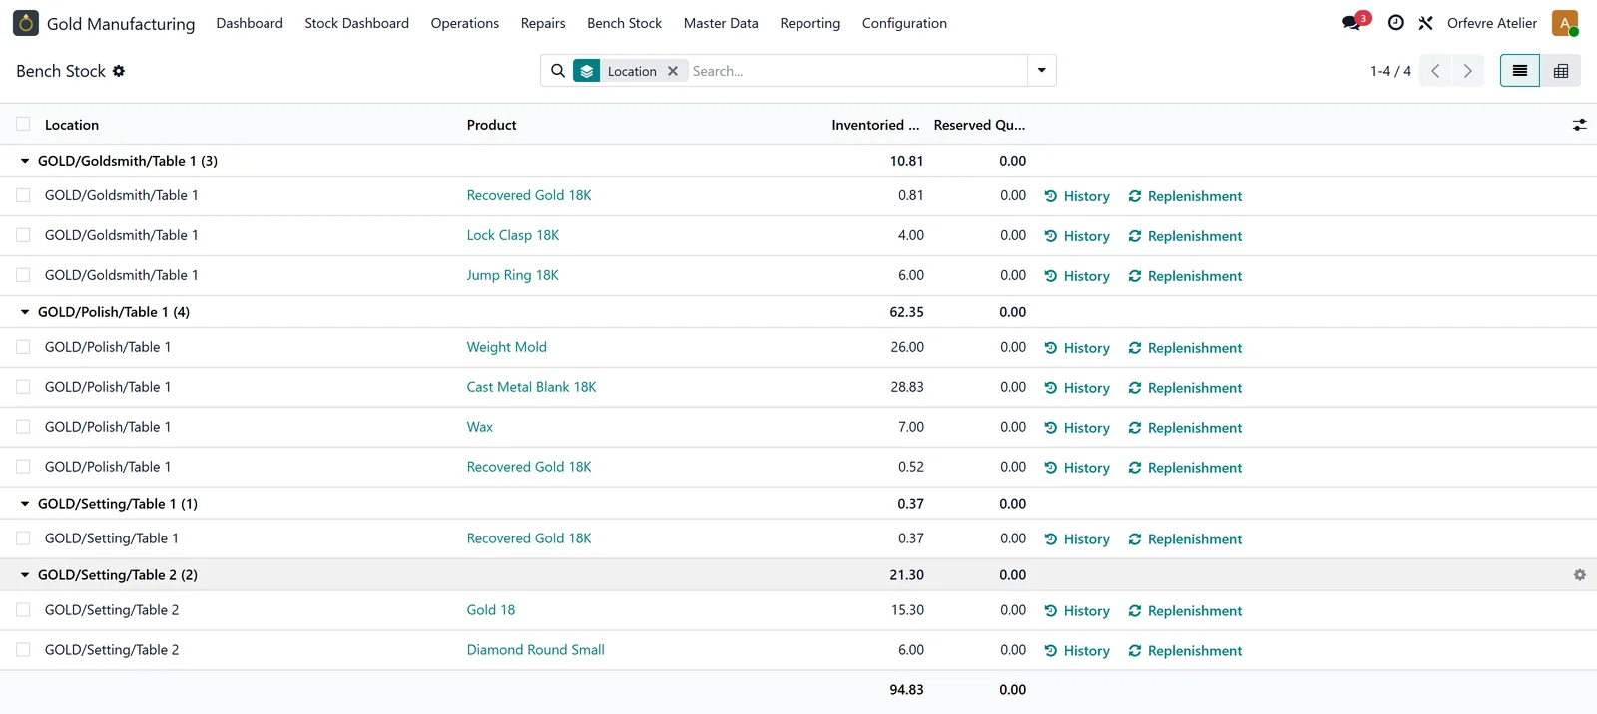Tick checkbox for Wax row
Image resolution: width=1597 pixels, height=714 pixels.
click(x=23, y=427)
